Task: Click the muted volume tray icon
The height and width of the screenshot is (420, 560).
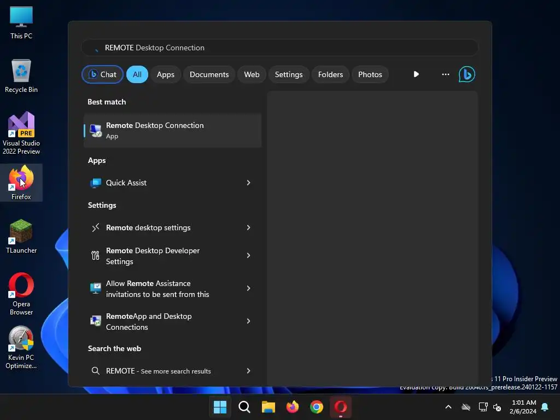Action: 497,407
